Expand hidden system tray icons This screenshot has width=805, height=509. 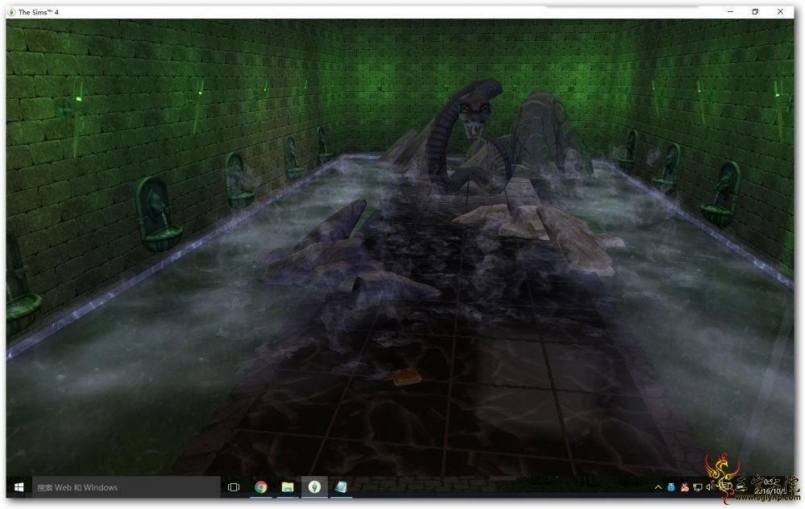coord(658,487)
